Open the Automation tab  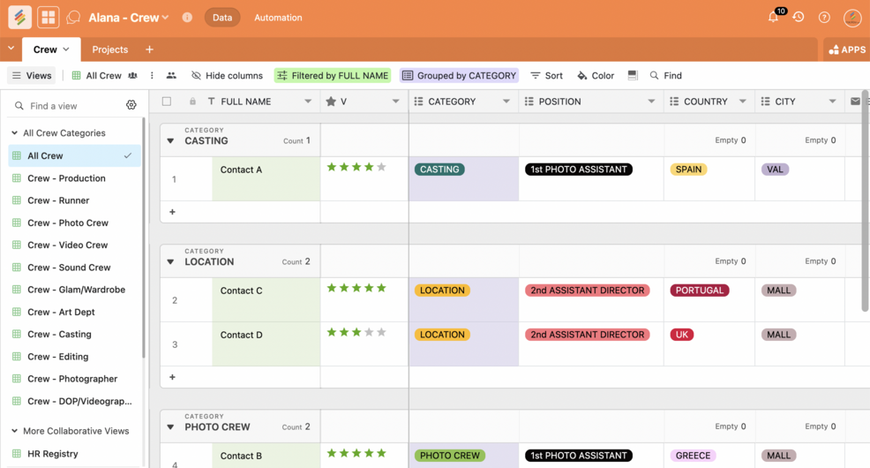tap(278, 18)
